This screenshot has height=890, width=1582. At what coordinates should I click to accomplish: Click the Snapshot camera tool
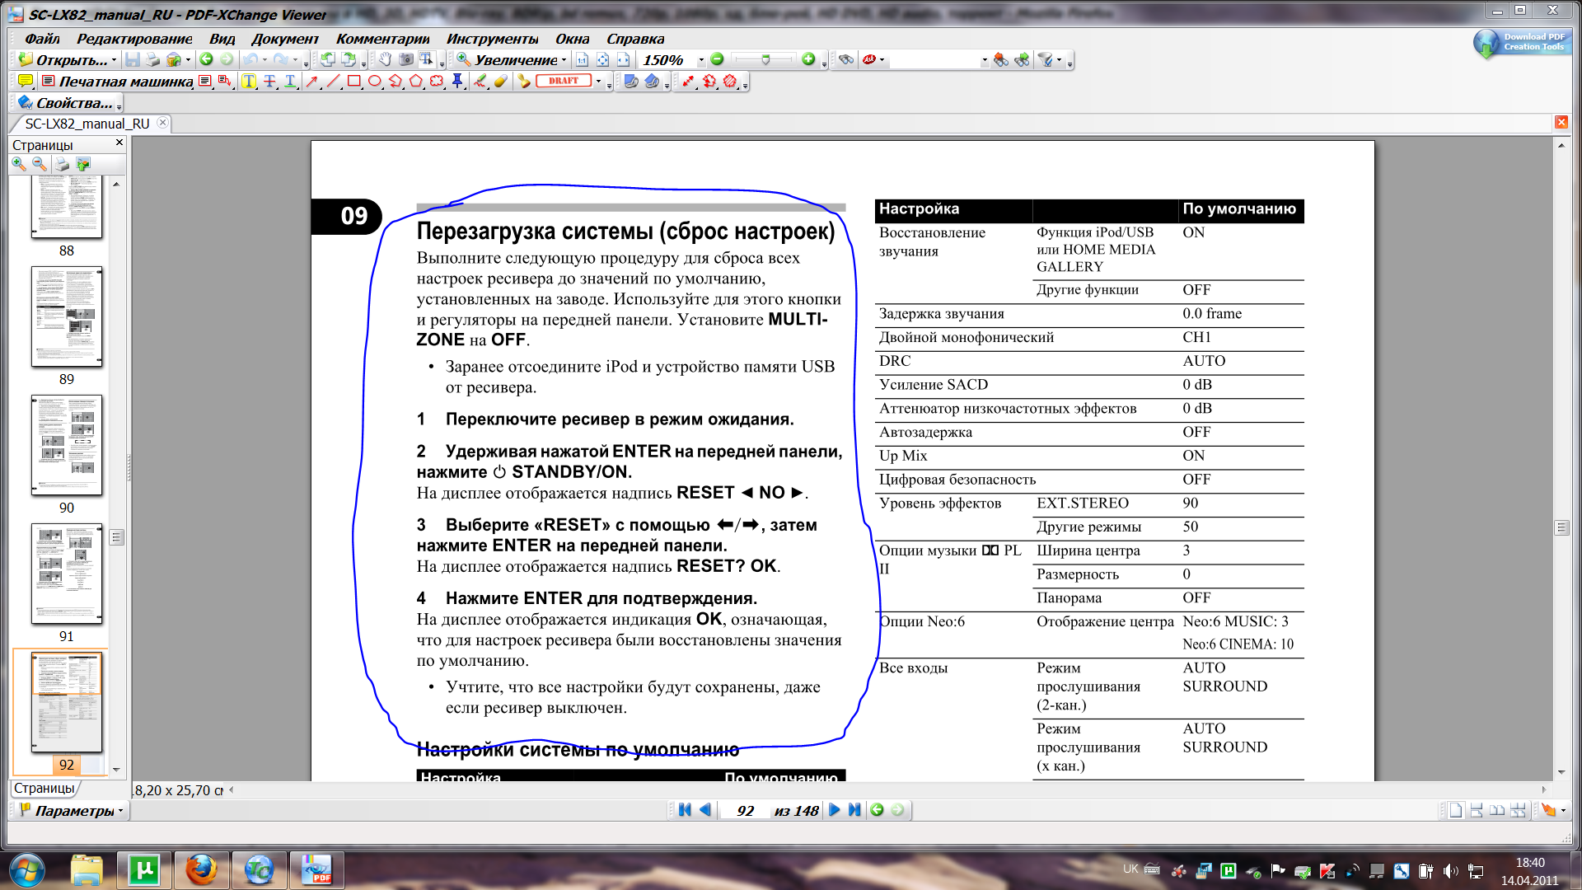[x=405, y=59]
